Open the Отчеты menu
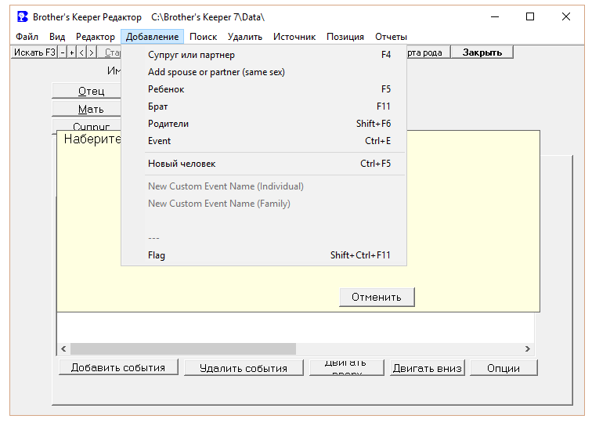This screenshot has width=610, height=426. pos(391,37)
